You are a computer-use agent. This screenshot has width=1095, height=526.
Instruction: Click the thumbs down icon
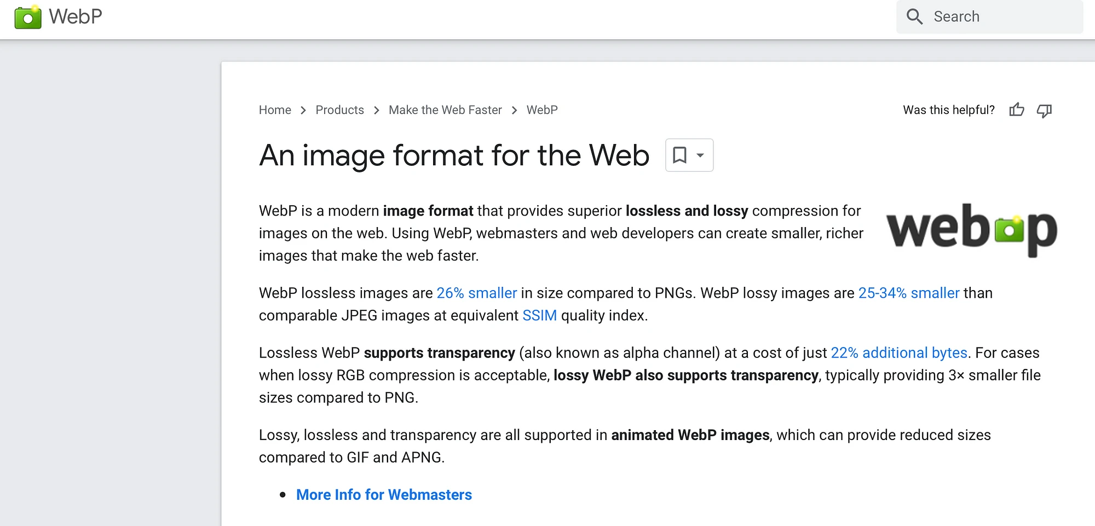pyautogui.click(x=1044, y=110)
